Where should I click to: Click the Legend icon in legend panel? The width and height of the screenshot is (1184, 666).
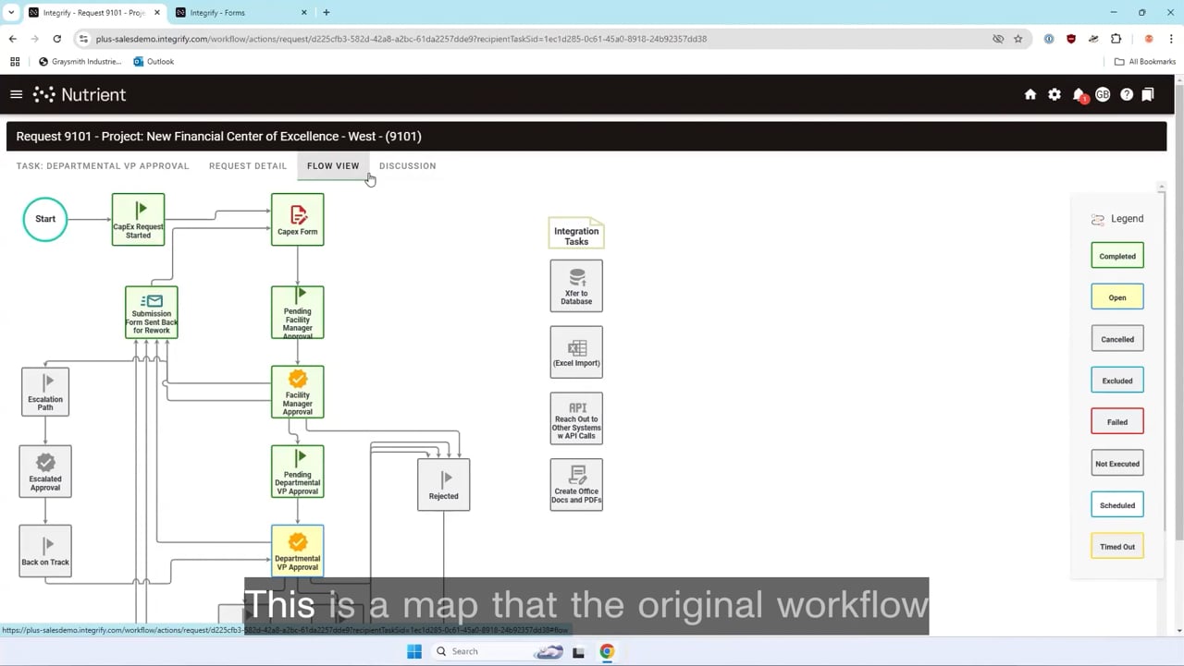pyautogui.click(x=1098, y=219)
